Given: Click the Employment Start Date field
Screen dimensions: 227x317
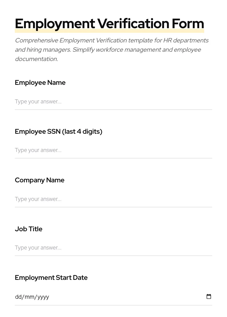Looking at the screenshot, I should point(93,297).
